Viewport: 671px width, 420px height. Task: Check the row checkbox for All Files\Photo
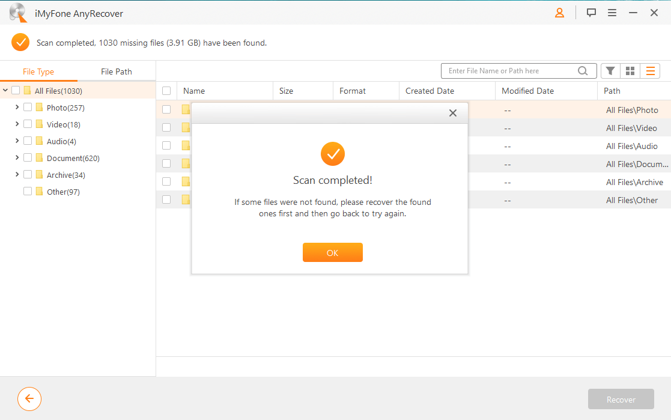[166, 109]
